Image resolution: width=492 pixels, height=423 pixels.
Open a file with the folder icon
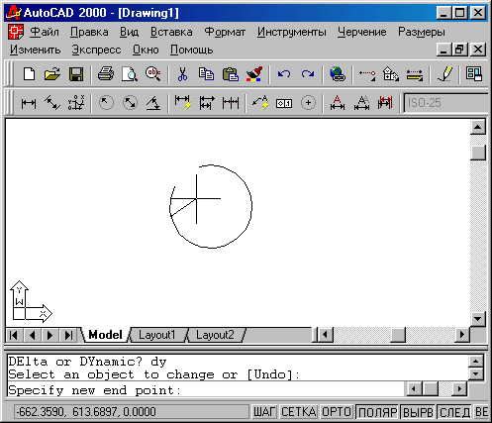[52, 74]
